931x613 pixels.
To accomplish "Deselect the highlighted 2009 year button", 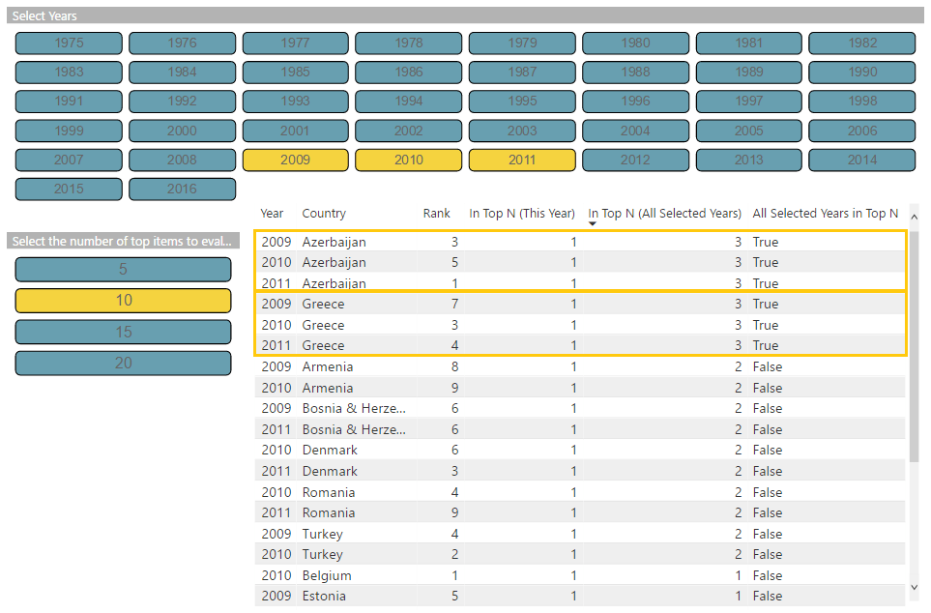I will (295, 160).
